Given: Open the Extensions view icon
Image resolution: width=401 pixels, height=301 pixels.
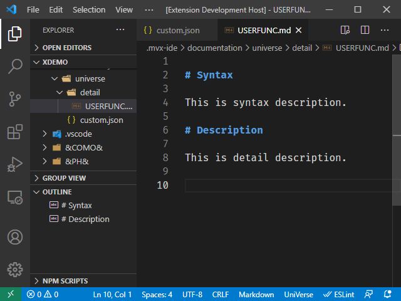Looking at the screenshot, I should click(15, 132).
